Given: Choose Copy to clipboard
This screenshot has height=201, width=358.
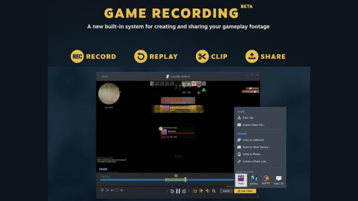Looking at the screenshot, I should [x=253, y=140].
